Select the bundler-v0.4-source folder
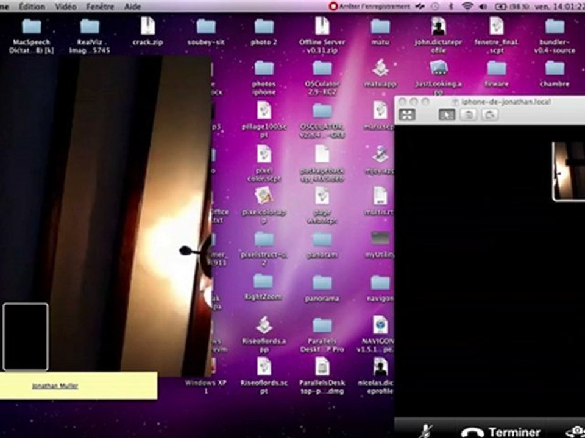 pyautogui.click(x=555, y=35)
